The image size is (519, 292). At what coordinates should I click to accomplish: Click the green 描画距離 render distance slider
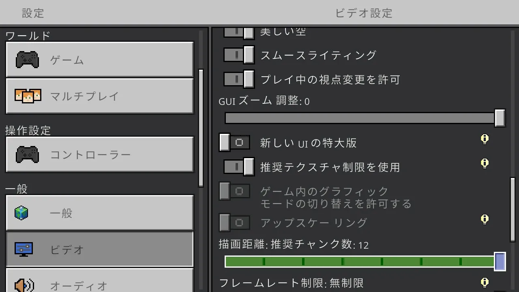(x=360, y=262)
